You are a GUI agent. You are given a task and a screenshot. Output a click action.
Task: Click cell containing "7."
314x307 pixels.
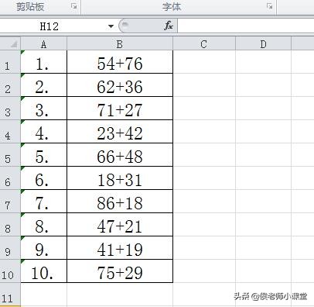[44, 202]
